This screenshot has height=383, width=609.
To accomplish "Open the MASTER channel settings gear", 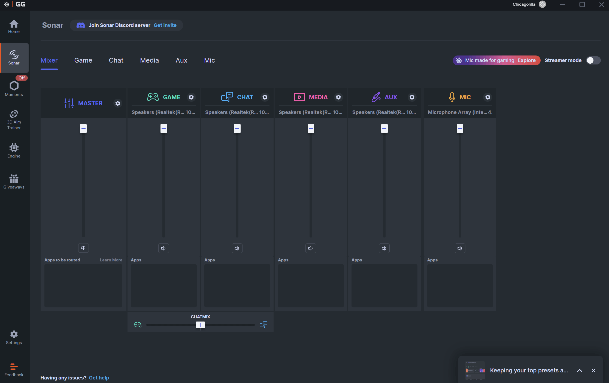I will click(x=118, y=103).
